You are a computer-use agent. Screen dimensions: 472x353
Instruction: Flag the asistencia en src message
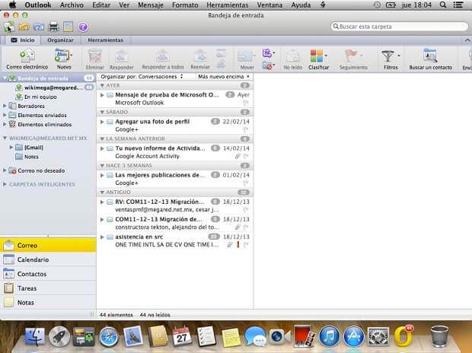coord(246,245)
